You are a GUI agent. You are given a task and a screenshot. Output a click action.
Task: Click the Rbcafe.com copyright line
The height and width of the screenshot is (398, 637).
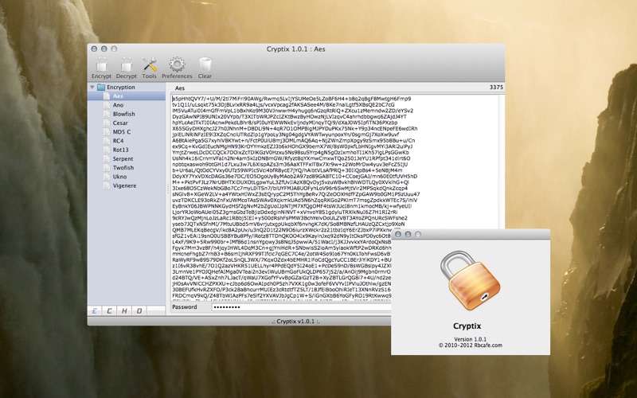point(470,345)
